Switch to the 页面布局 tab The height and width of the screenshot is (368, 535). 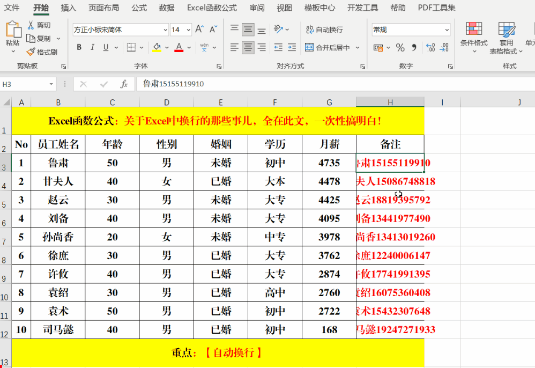coord(103,8)
